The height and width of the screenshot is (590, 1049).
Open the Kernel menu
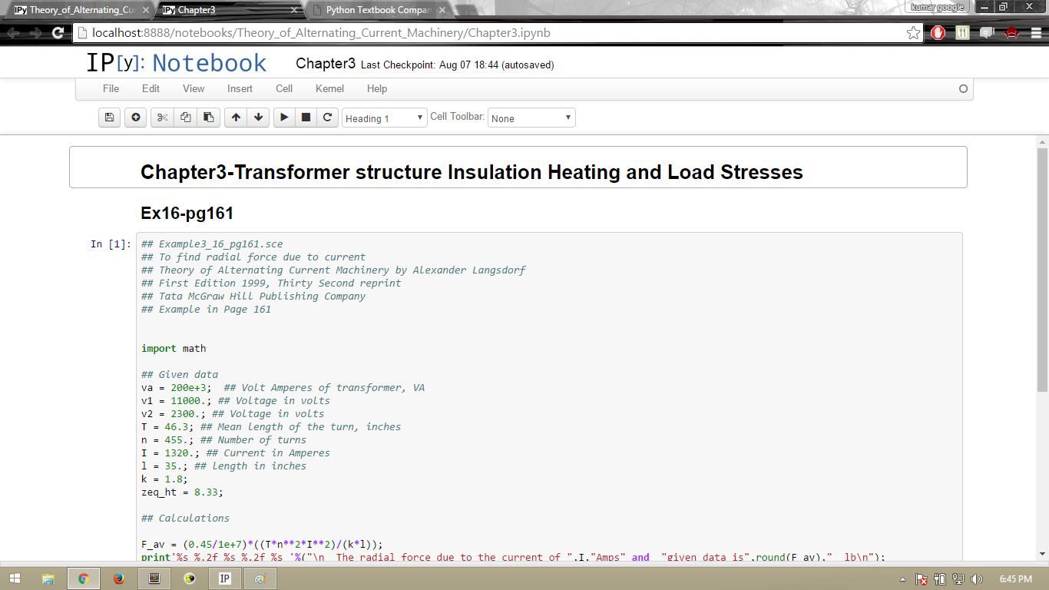click(329, 88)
